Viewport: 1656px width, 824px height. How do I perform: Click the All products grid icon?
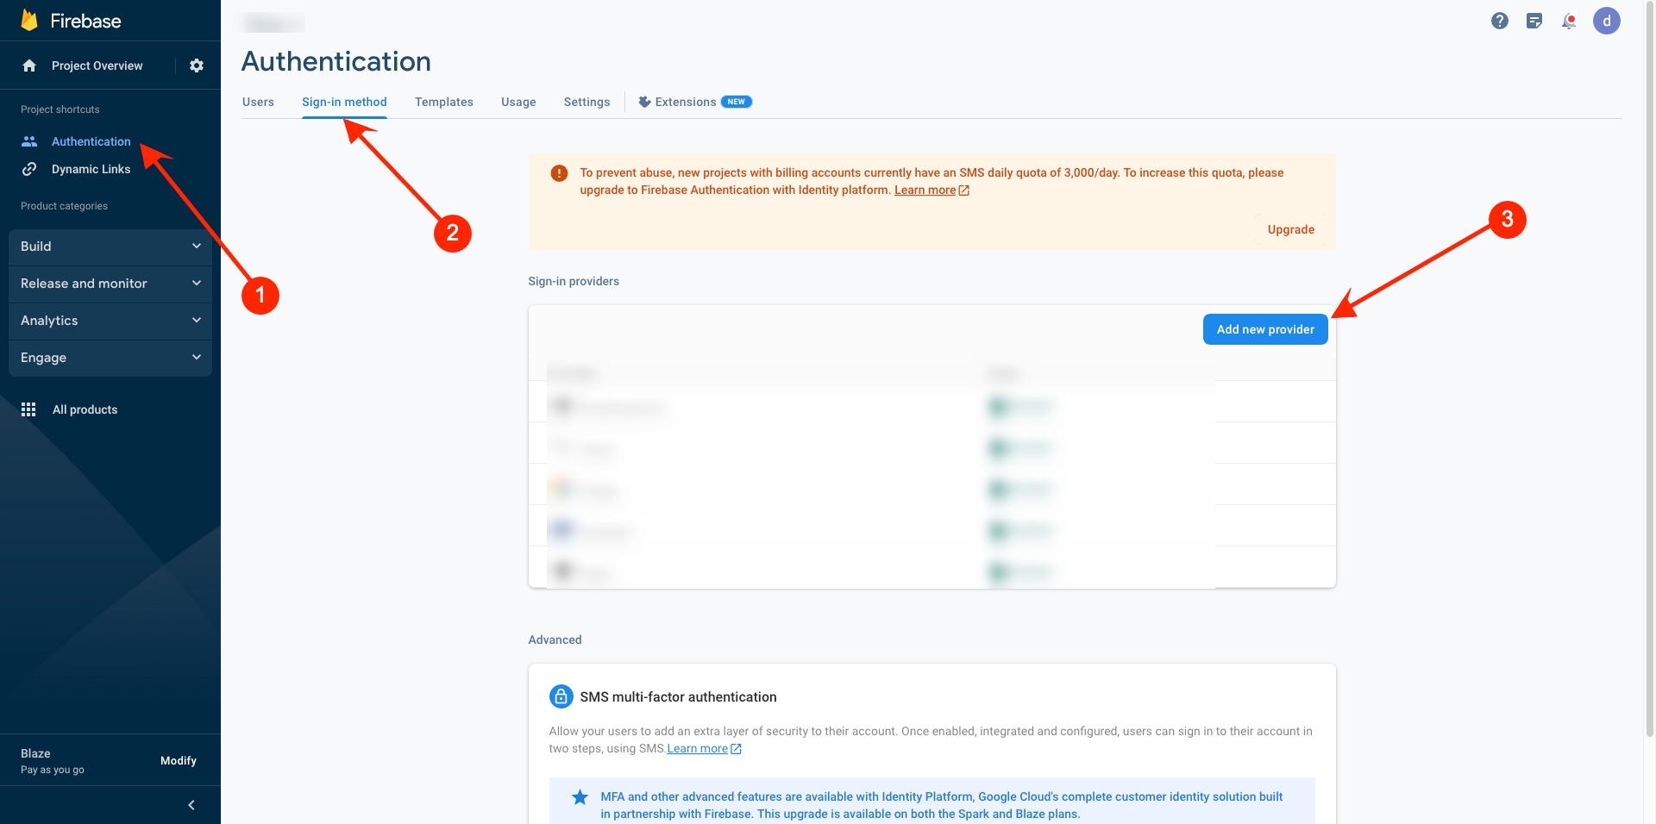tap(28, 409)
